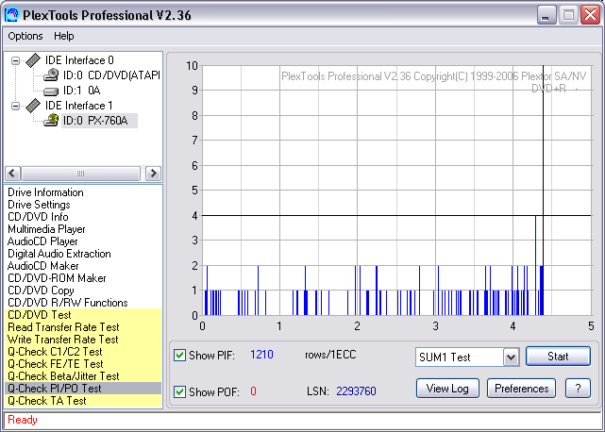Open Drive Settings
The width and height of the screenshot is (605, 432).
tap(39, 205)
